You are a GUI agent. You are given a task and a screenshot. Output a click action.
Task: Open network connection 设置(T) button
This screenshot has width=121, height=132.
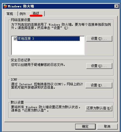(99, 39)
